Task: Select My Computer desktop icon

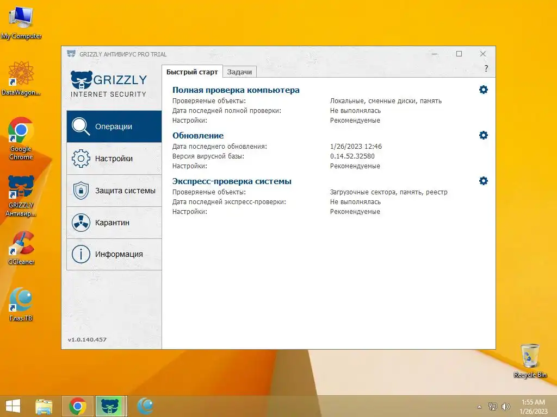Action: point(21,22)
